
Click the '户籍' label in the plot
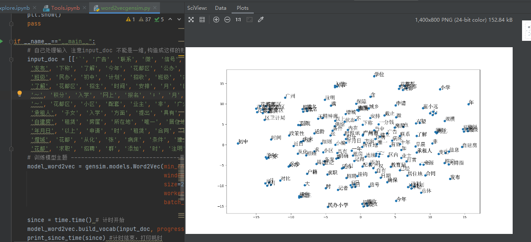tap(313, 172)
